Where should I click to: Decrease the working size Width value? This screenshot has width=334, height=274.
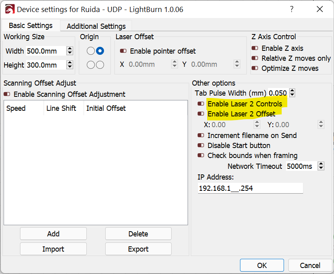coord(70,53)
